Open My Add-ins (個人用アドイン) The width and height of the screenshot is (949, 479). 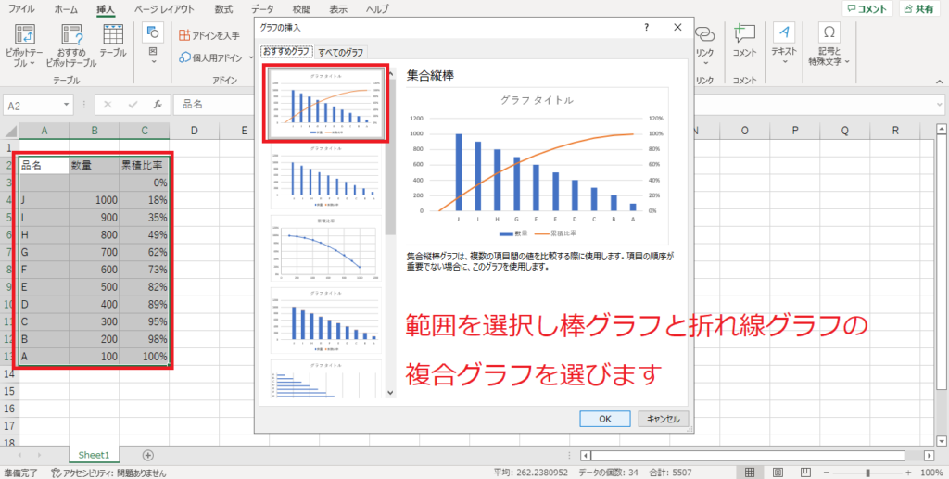[x=215, y=58]
